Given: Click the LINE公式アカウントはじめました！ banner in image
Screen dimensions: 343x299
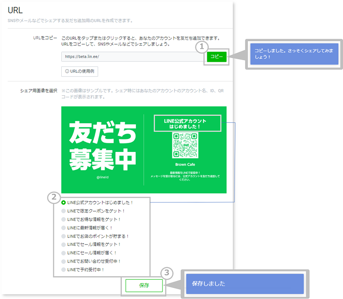Looking at the screenshot, I should click(187, 123).
